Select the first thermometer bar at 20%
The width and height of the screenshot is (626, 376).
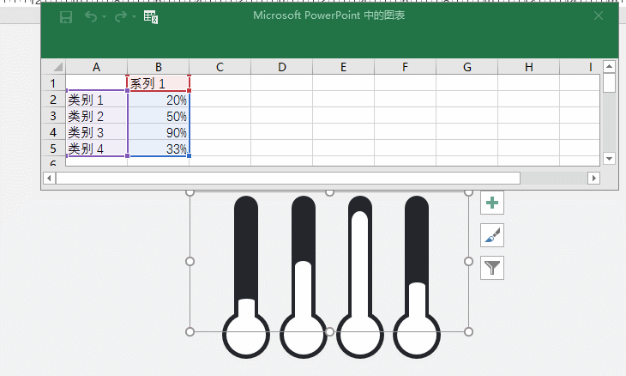pos(246,316)
